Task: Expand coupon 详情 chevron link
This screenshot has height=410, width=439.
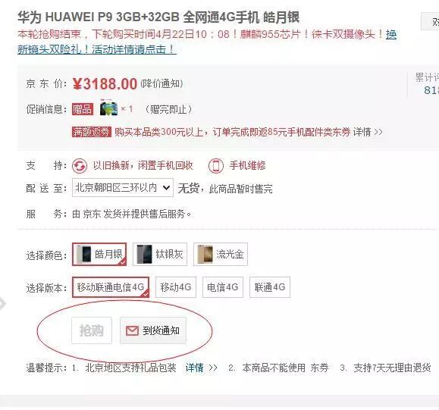Action: coord(368,132)
